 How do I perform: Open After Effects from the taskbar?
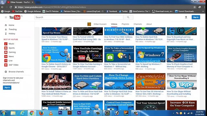[x=79, y=113]
